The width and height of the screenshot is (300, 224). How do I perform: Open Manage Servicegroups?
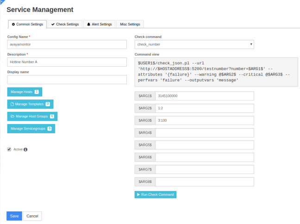31,128
